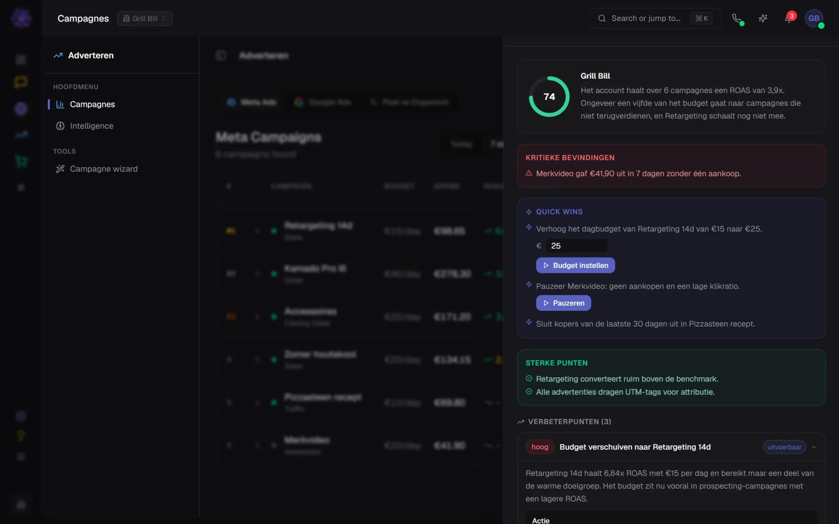
Task: Click the Grill Bill title in score card
Action: [595, 76]
